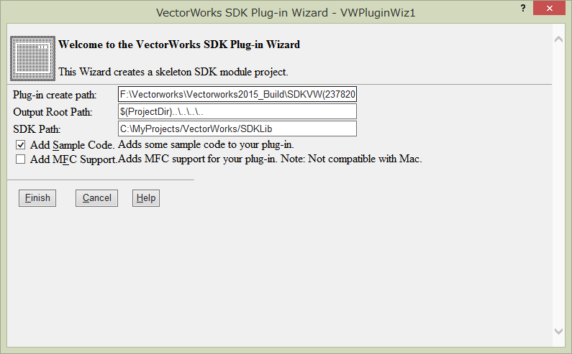
Task: Click the help question mark in title bar
Action: 523,9
